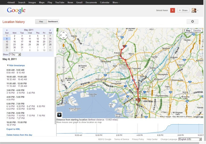
Task: Click the Google logo
Action: click(x=16, y=11)
